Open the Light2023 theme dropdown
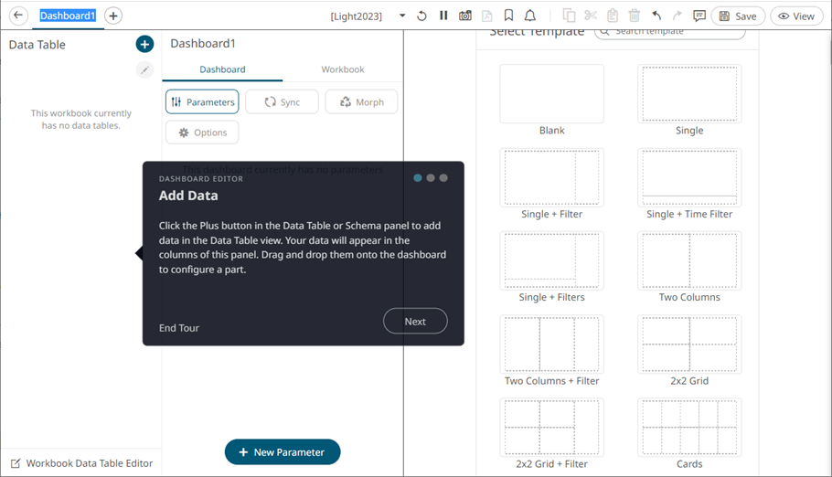Screen dimensions: 832x477 pos(402,16)
